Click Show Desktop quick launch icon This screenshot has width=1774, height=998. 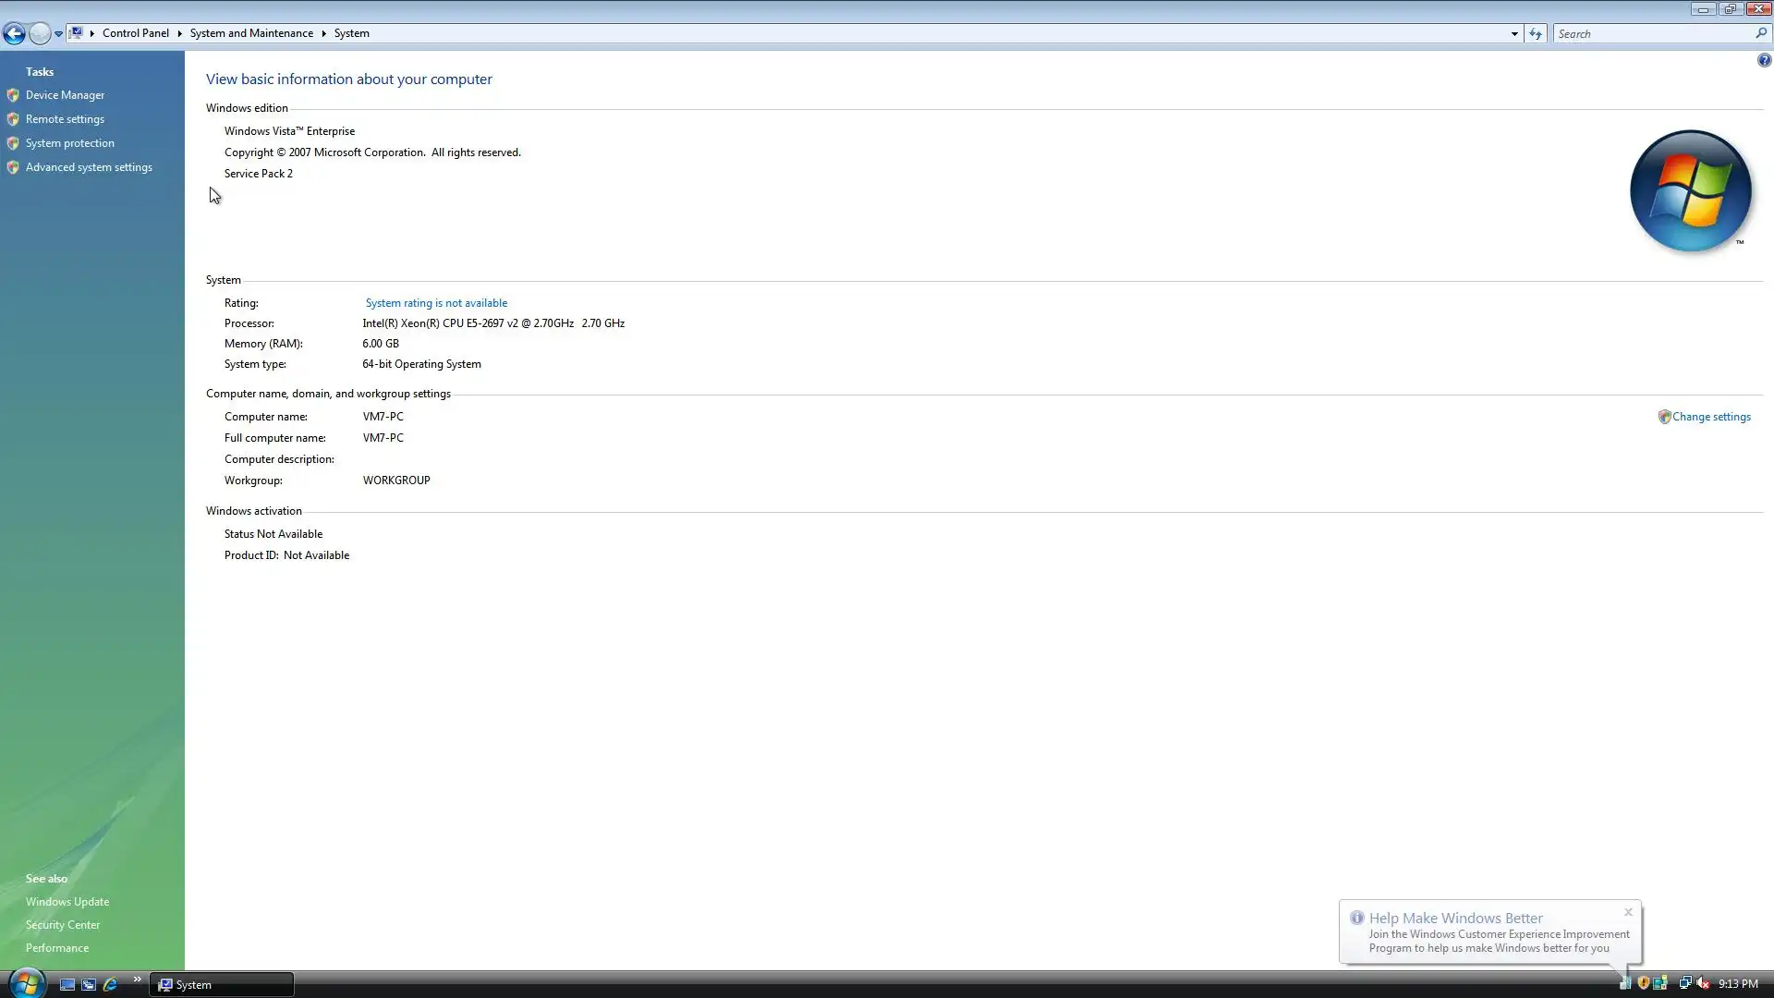(67, 985)
